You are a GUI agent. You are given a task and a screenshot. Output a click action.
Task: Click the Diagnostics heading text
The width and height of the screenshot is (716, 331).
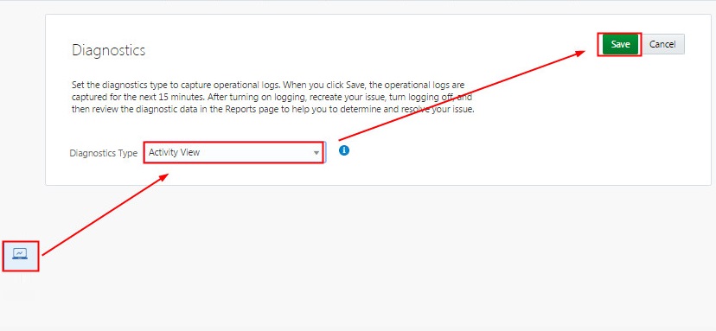[x=109, y=50]
